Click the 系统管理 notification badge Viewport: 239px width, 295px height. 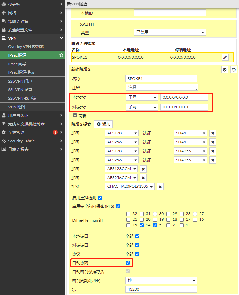[x=55, y=132]
